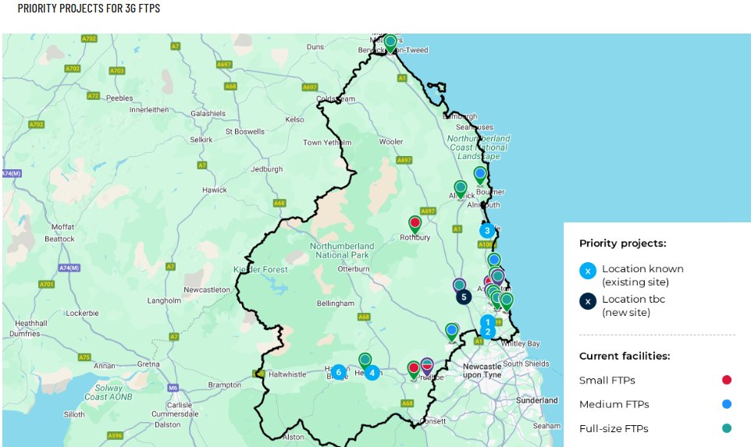Click the Full-size FTPs teal legend dot
Viewport: 751px width, 447px height.
point(727,427)
